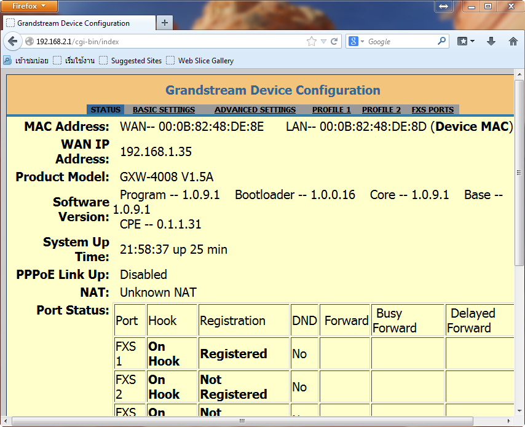
Task: Click the Delayed Forward column header
Action: (x=480, y=320)
